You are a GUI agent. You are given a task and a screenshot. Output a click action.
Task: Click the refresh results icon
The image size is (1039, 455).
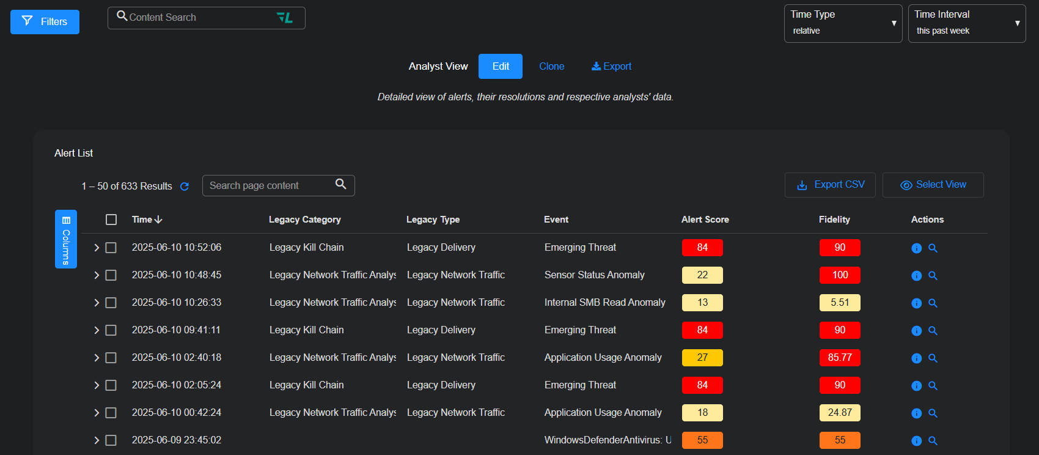coord(185,187)
